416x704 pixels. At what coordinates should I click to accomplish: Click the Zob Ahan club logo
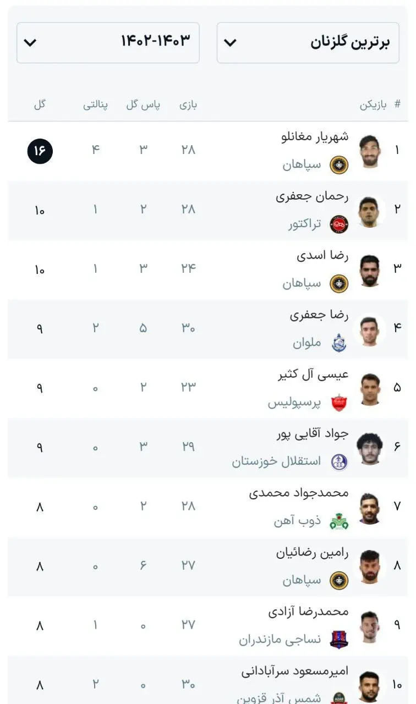[339, 521]
